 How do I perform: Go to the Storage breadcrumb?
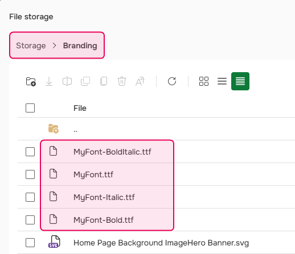click(31, 45)
